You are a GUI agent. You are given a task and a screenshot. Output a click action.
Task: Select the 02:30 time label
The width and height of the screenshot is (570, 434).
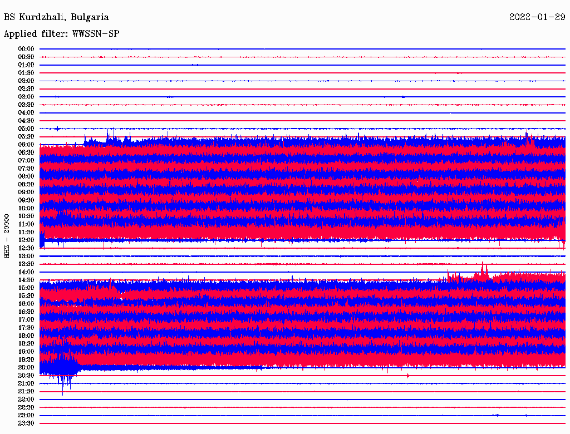[x=26, y=88]
